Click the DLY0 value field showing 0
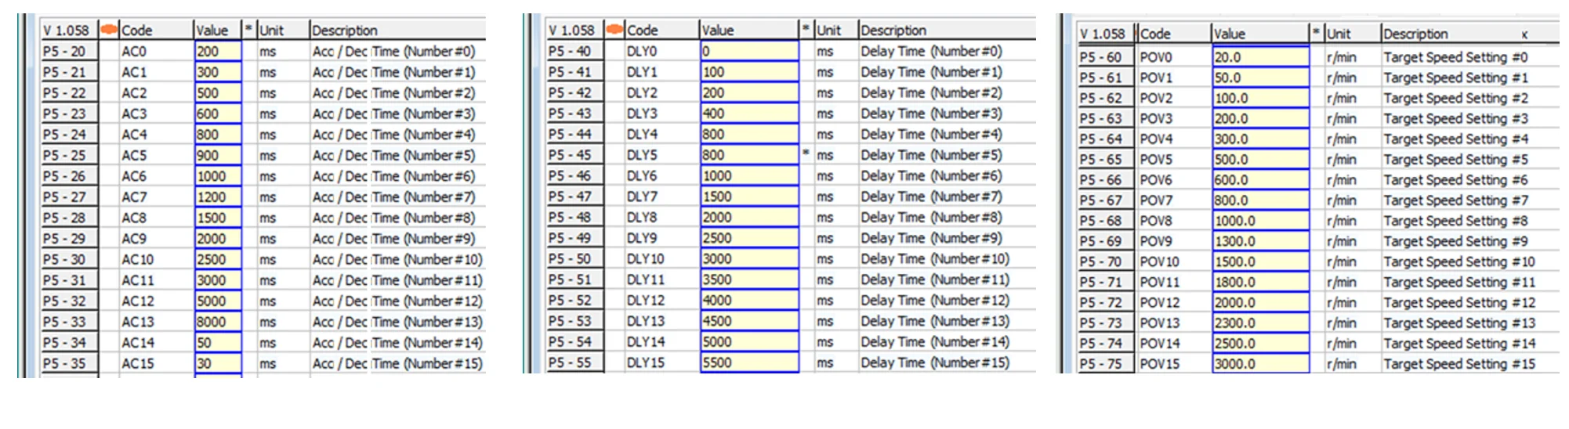The height and width of the screenshot is (429, 1569). 748,52
